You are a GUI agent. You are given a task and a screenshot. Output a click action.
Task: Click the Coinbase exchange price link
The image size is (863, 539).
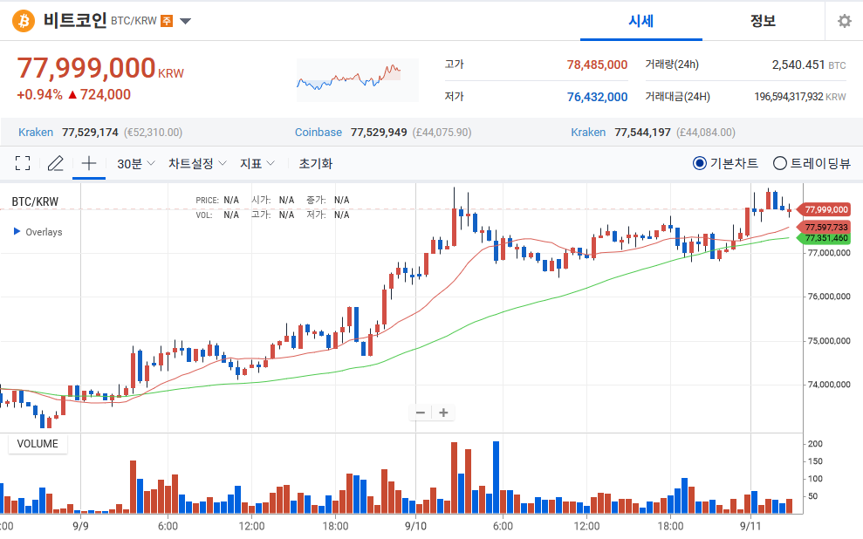pos(318,133)
